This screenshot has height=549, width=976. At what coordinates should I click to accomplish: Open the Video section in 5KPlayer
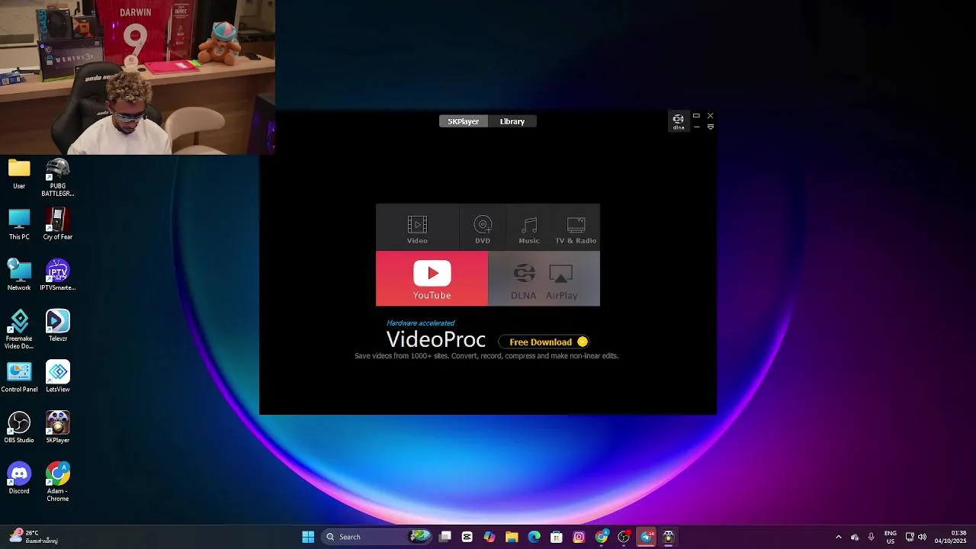coord(417,227)
